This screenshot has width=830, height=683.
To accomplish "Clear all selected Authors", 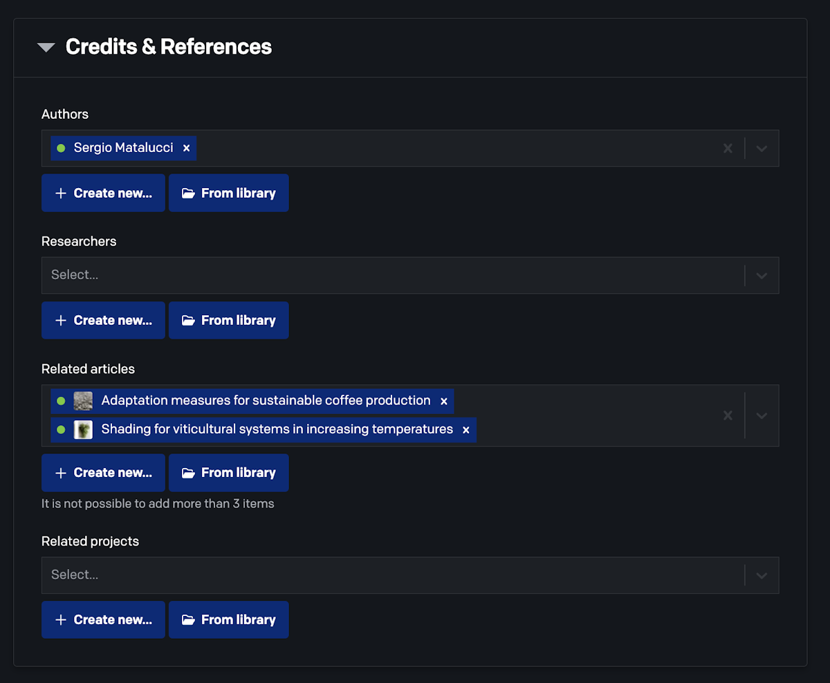I will click(x=728, y=148).
